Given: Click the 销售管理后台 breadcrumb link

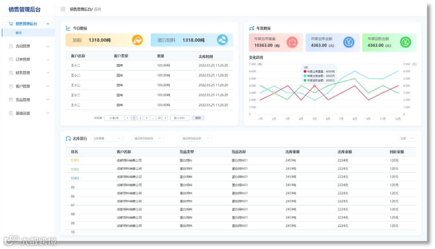Looking at the screenshot, I should click(x=81, y=9).
